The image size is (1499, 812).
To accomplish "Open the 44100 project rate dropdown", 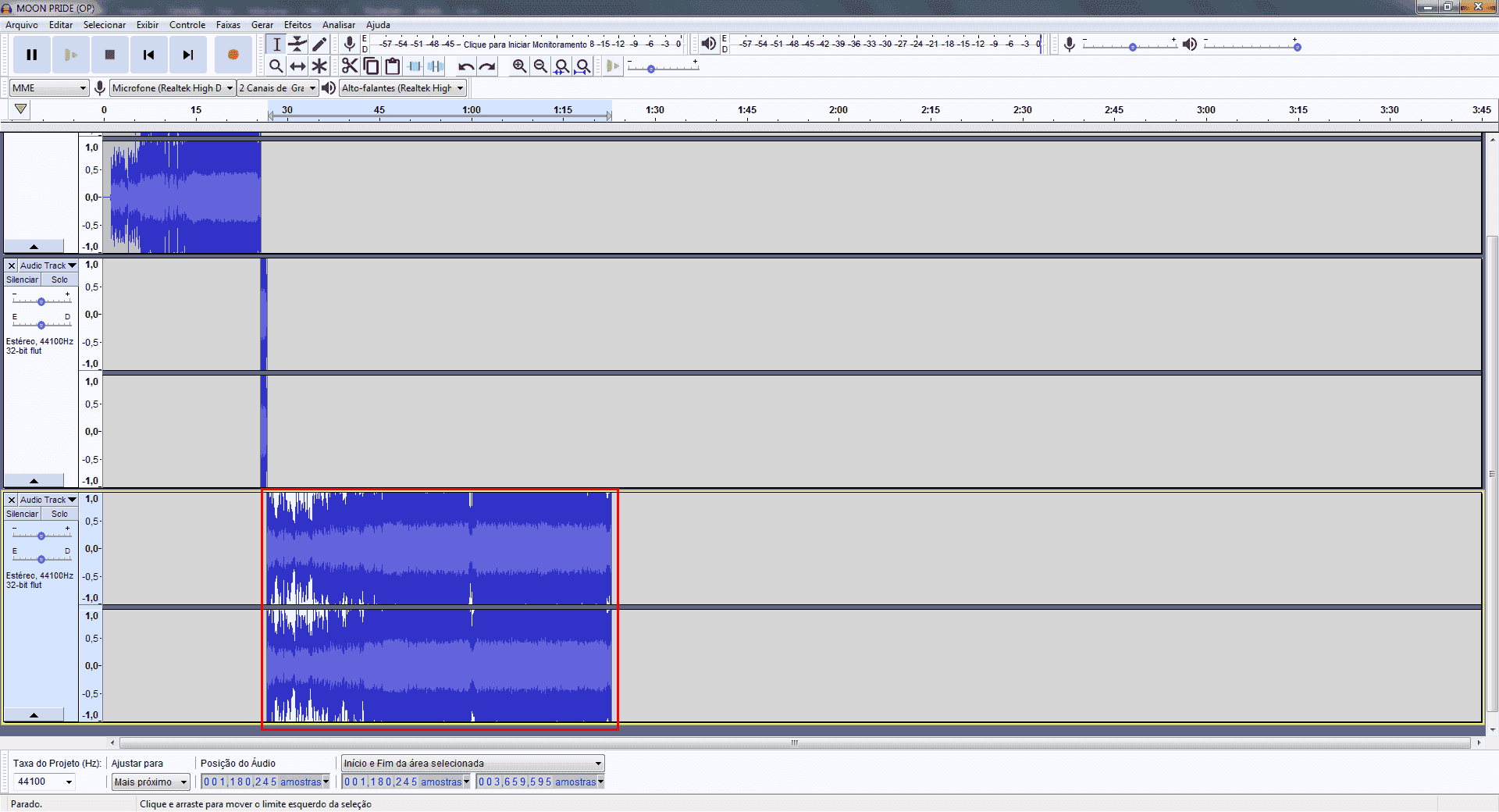I will point(45,782).
